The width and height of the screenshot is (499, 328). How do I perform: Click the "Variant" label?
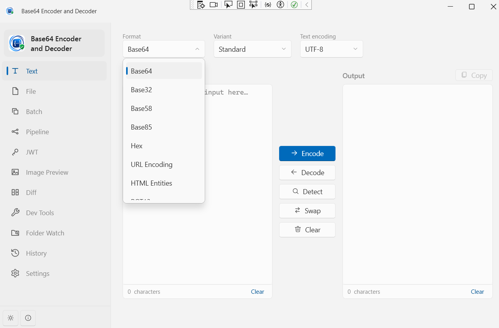point(223,36)
